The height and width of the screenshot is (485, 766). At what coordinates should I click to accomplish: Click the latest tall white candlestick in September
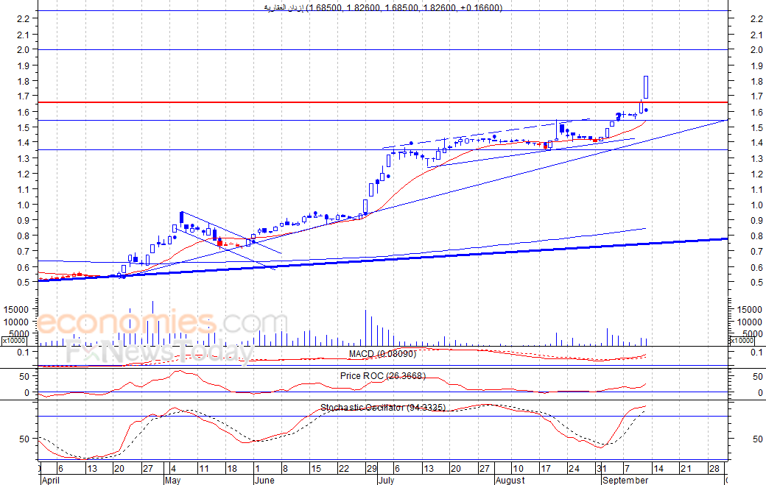pyautogui.click(x=646, y=88)
